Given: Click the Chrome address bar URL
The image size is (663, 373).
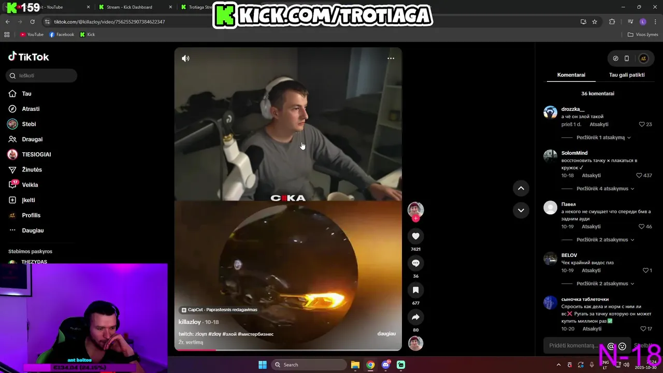Looking at the screenshot, I should (110, 22).
